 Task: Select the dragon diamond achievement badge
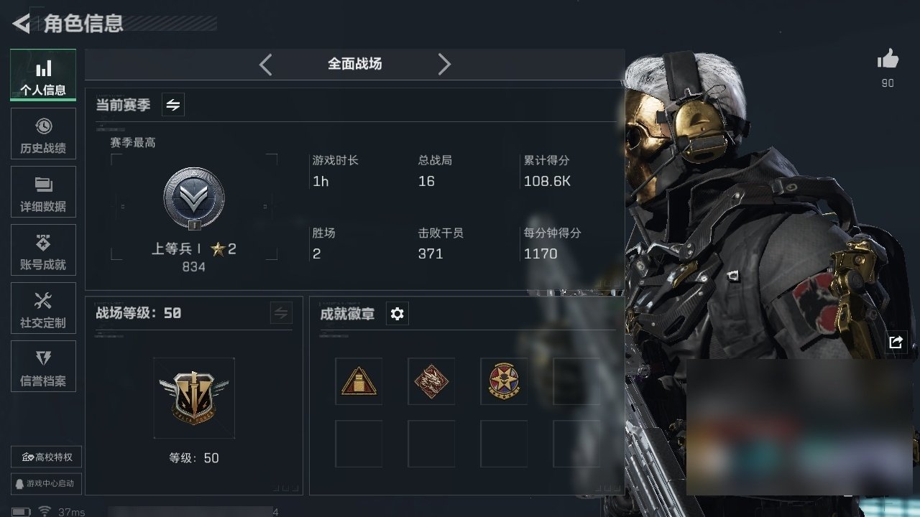pos(431,381)
